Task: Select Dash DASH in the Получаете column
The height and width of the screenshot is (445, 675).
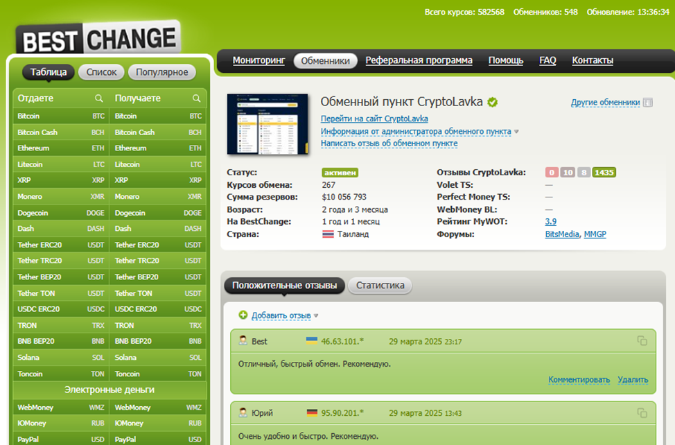Action: pos(158,229)
